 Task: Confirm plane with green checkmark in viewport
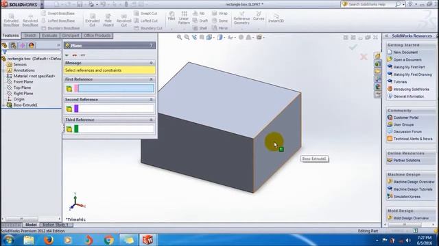pos(353,47)
